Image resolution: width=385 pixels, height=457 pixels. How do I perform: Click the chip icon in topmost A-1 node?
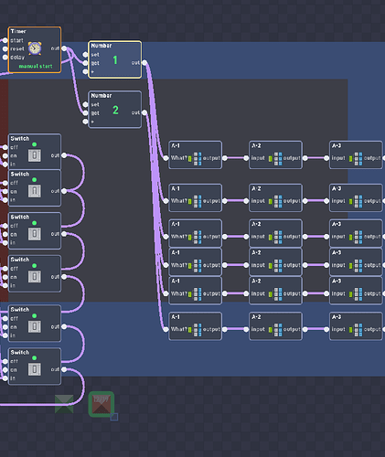(x=195, y=159)
